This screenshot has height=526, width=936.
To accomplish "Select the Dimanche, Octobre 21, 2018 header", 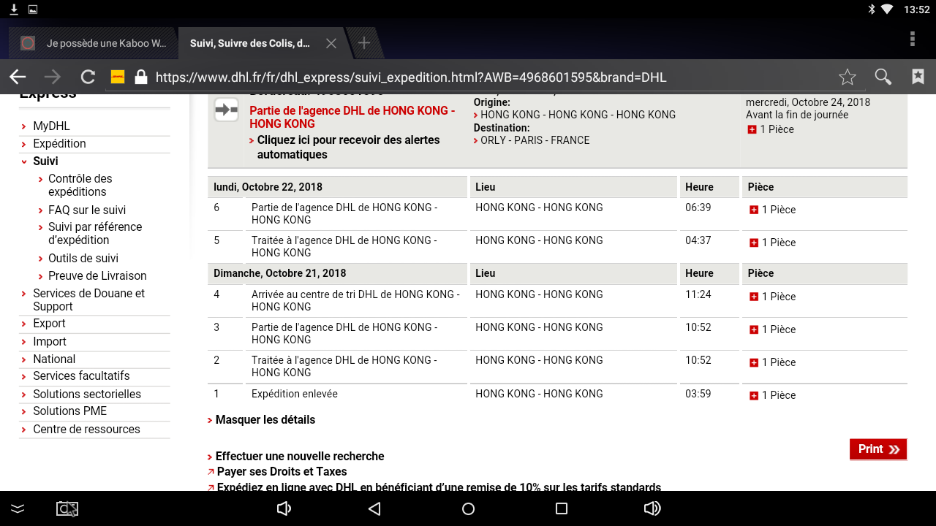I will [x=280, y=273].
